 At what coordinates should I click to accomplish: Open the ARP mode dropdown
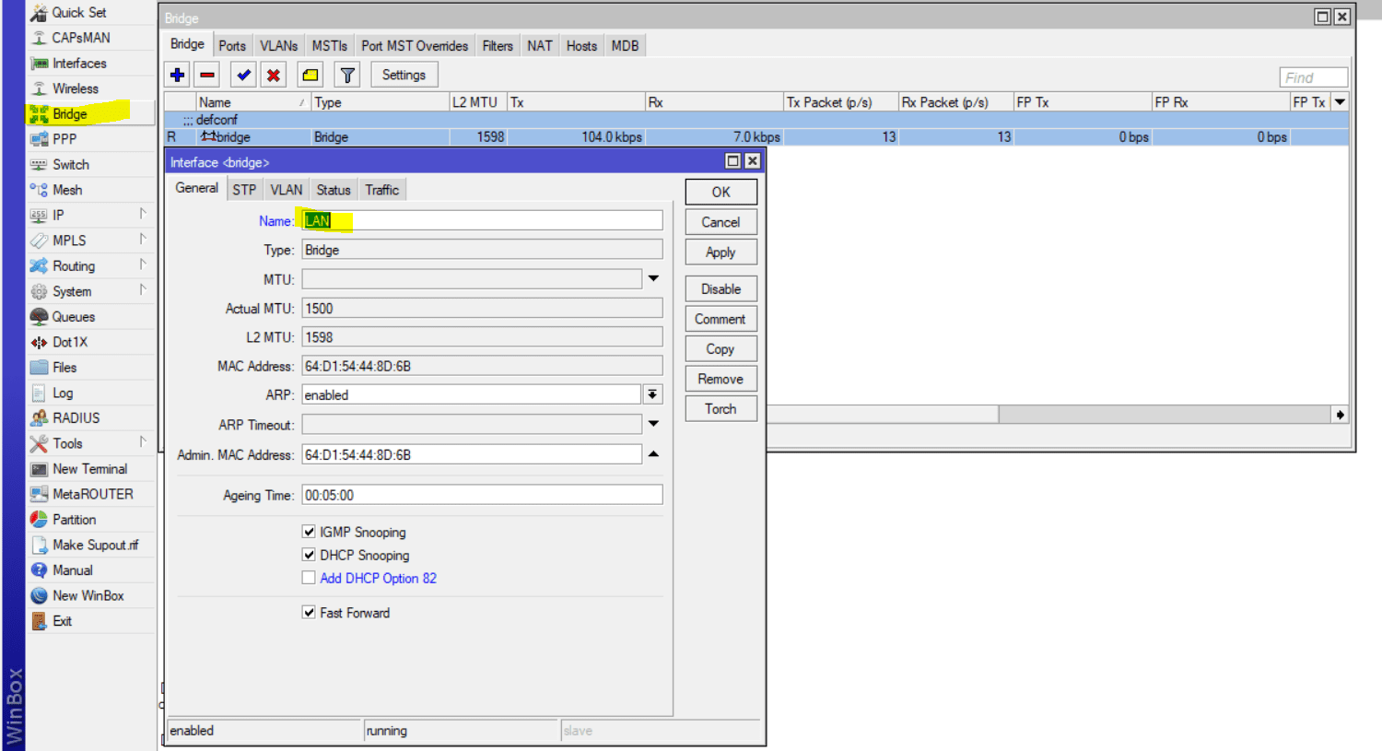tap(652, 394)
